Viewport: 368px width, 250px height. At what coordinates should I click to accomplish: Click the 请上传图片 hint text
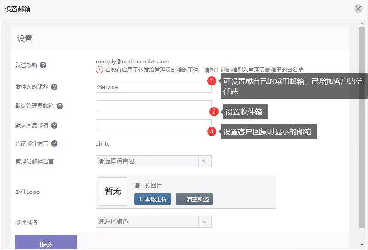[x=148, y=186]
